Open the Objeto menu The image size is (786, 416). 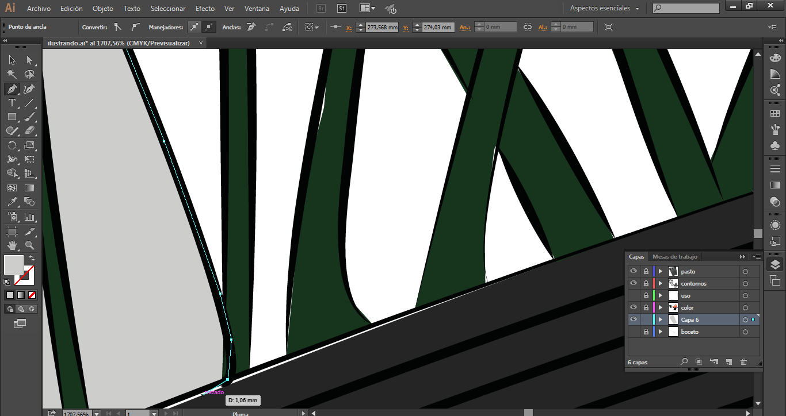[x=103, y=9]
